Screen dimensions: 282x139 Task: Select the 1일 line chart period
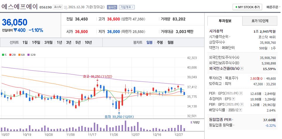click(25, 43)
